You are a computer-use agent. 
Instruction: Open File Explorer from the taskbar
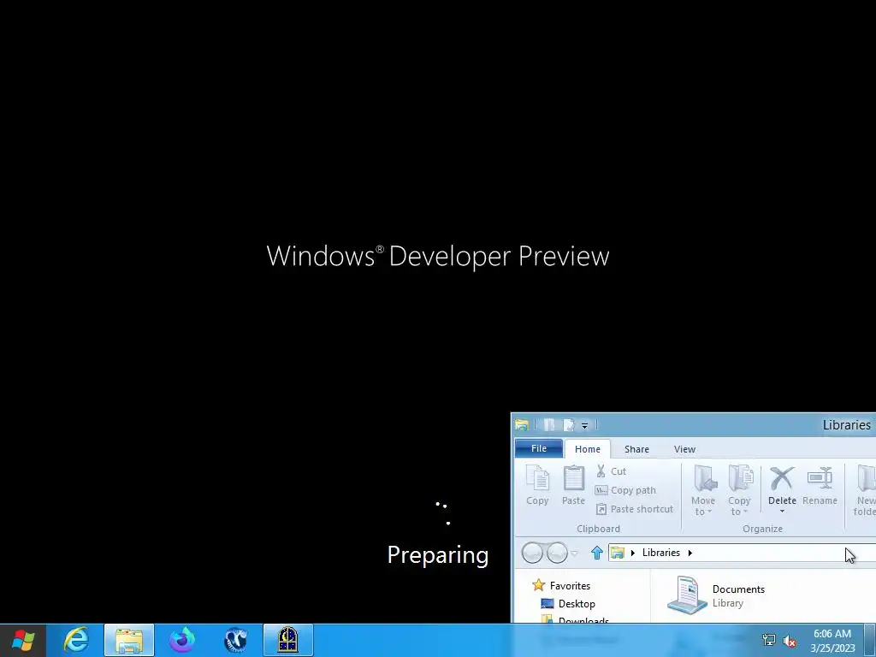pos(128,640)
